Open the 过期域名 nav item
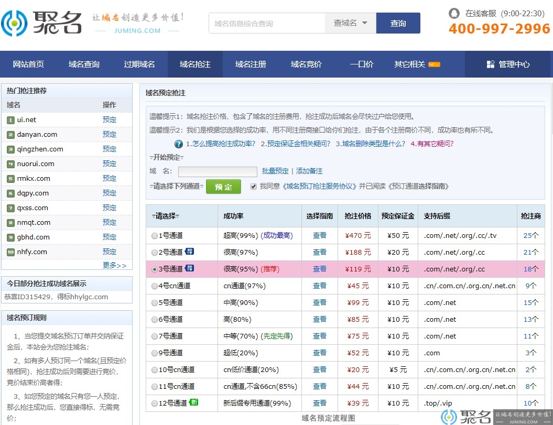 [x=139, y=64]
